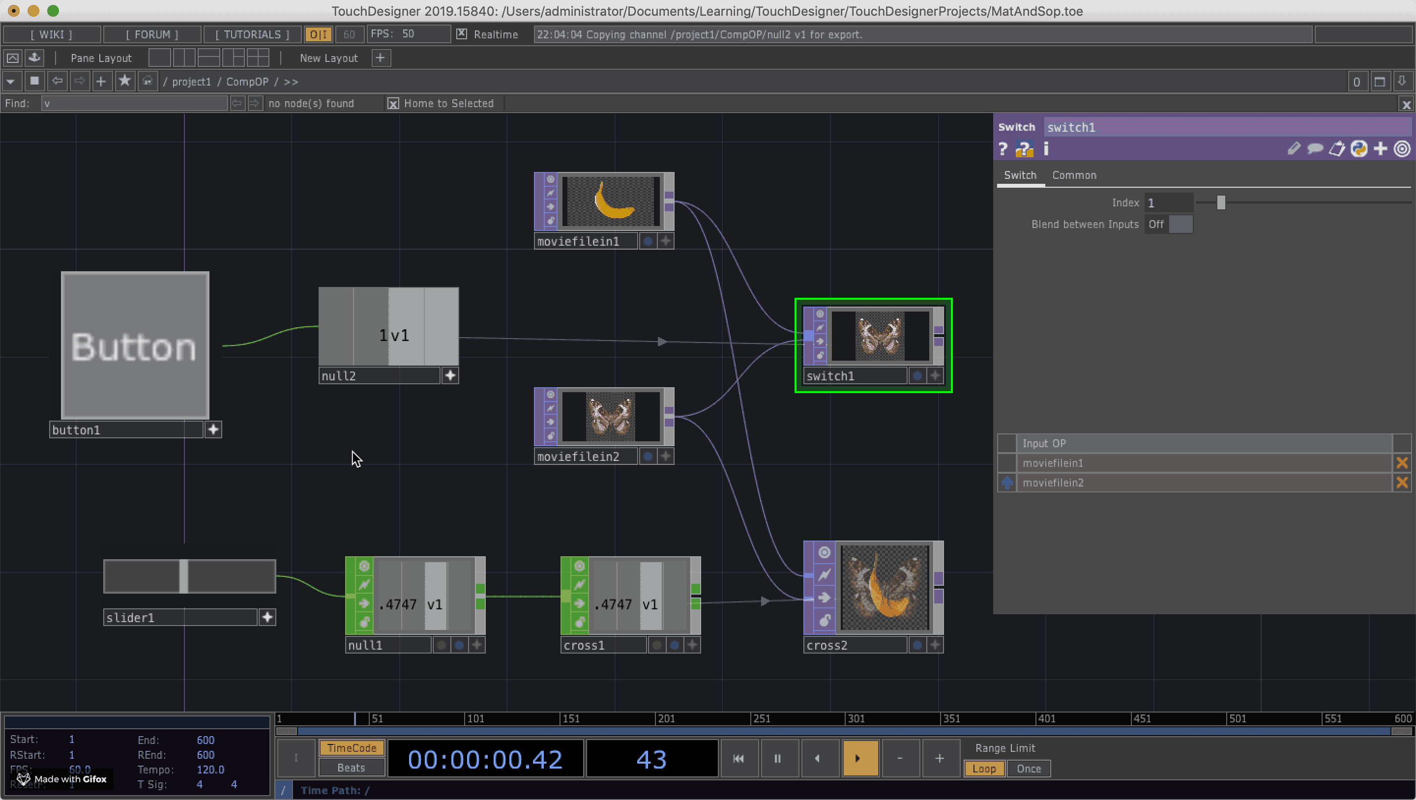Click the bullseye target icon in parameter header

click(1403, 148)
